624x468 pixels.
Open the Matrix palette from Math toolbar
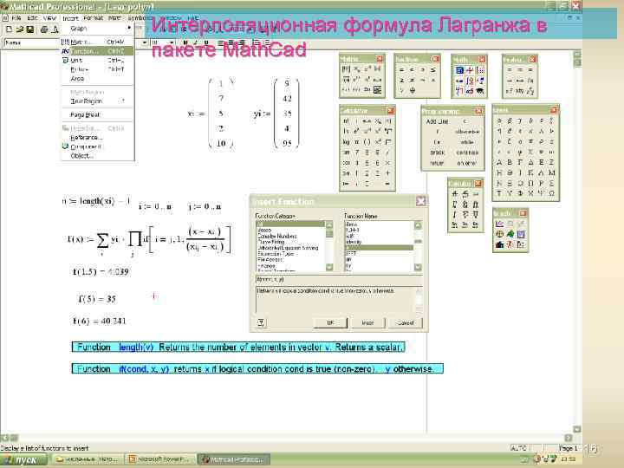coord(480,70)
